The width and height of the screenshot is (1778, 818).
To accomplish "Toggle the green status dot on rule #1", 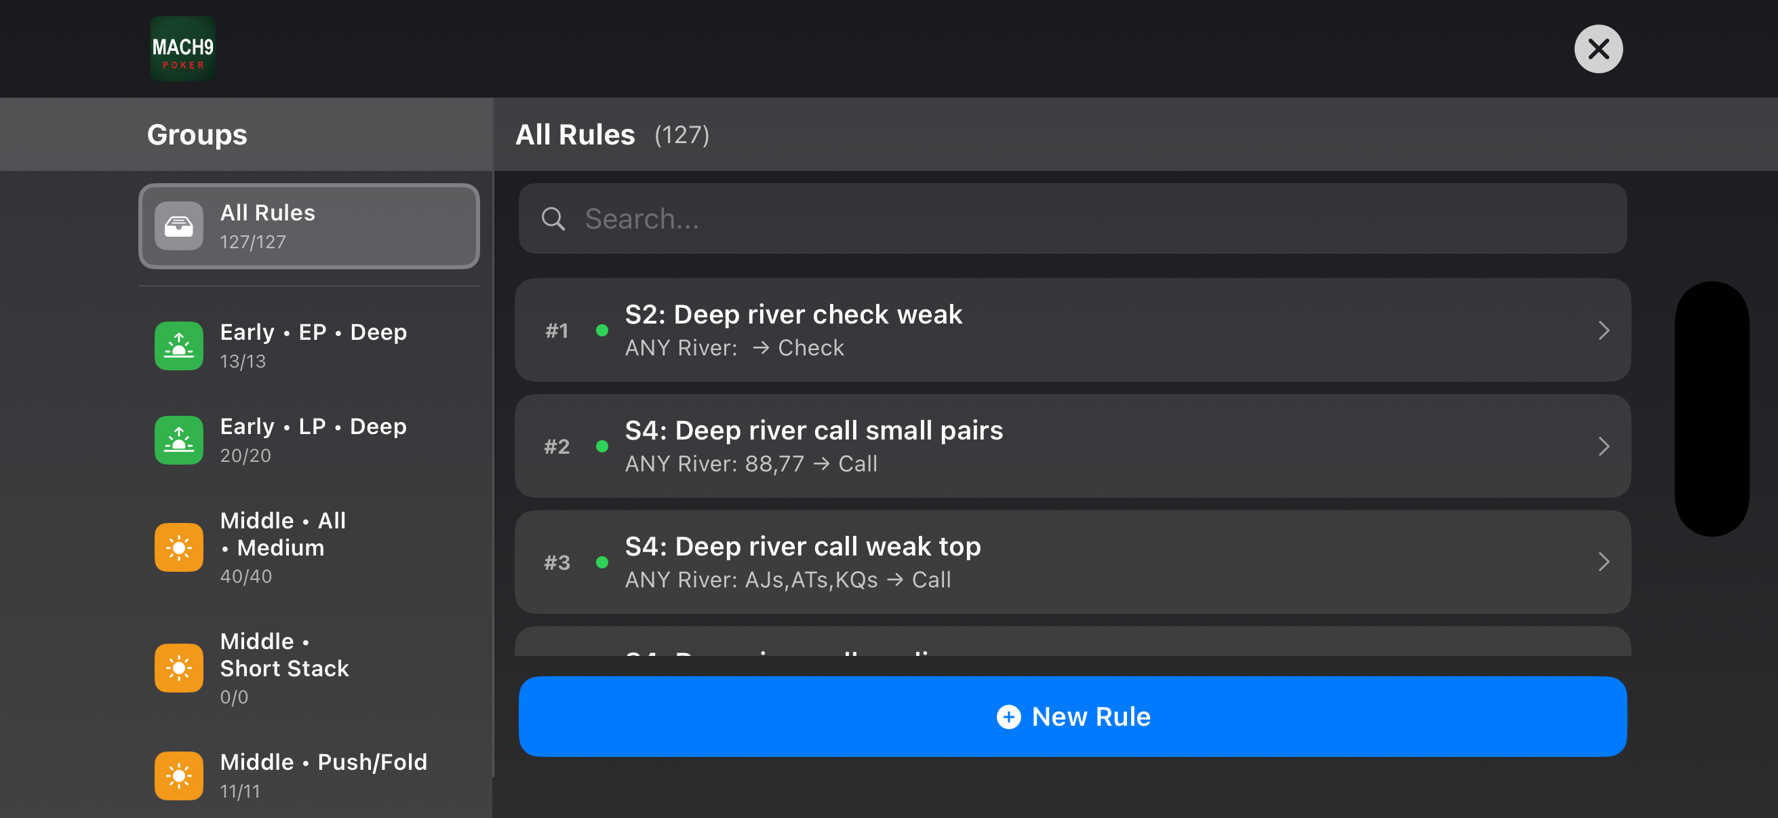I will (602, 330).
